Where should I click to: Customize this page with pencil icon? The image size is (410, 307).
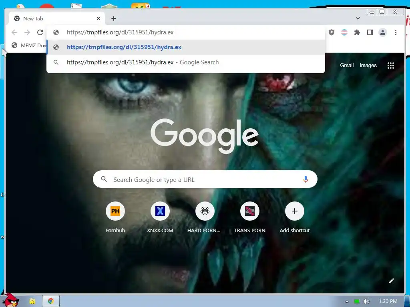pyautogui.click(x=392, y=281)
